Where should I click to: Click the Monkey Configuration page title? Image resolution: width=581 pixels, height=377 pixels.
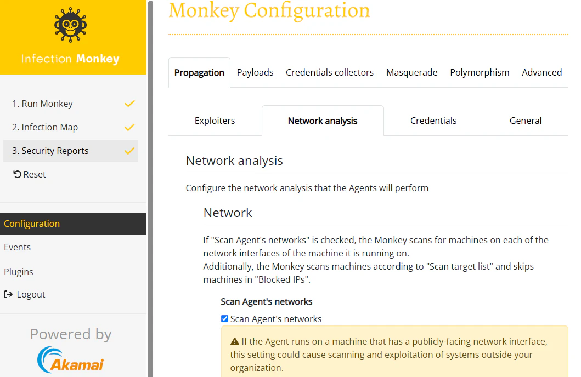[269, 10]
